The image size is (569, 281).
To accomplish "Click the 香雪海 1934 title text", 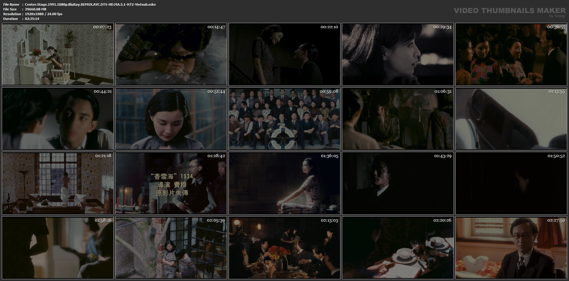I will 172,176.
